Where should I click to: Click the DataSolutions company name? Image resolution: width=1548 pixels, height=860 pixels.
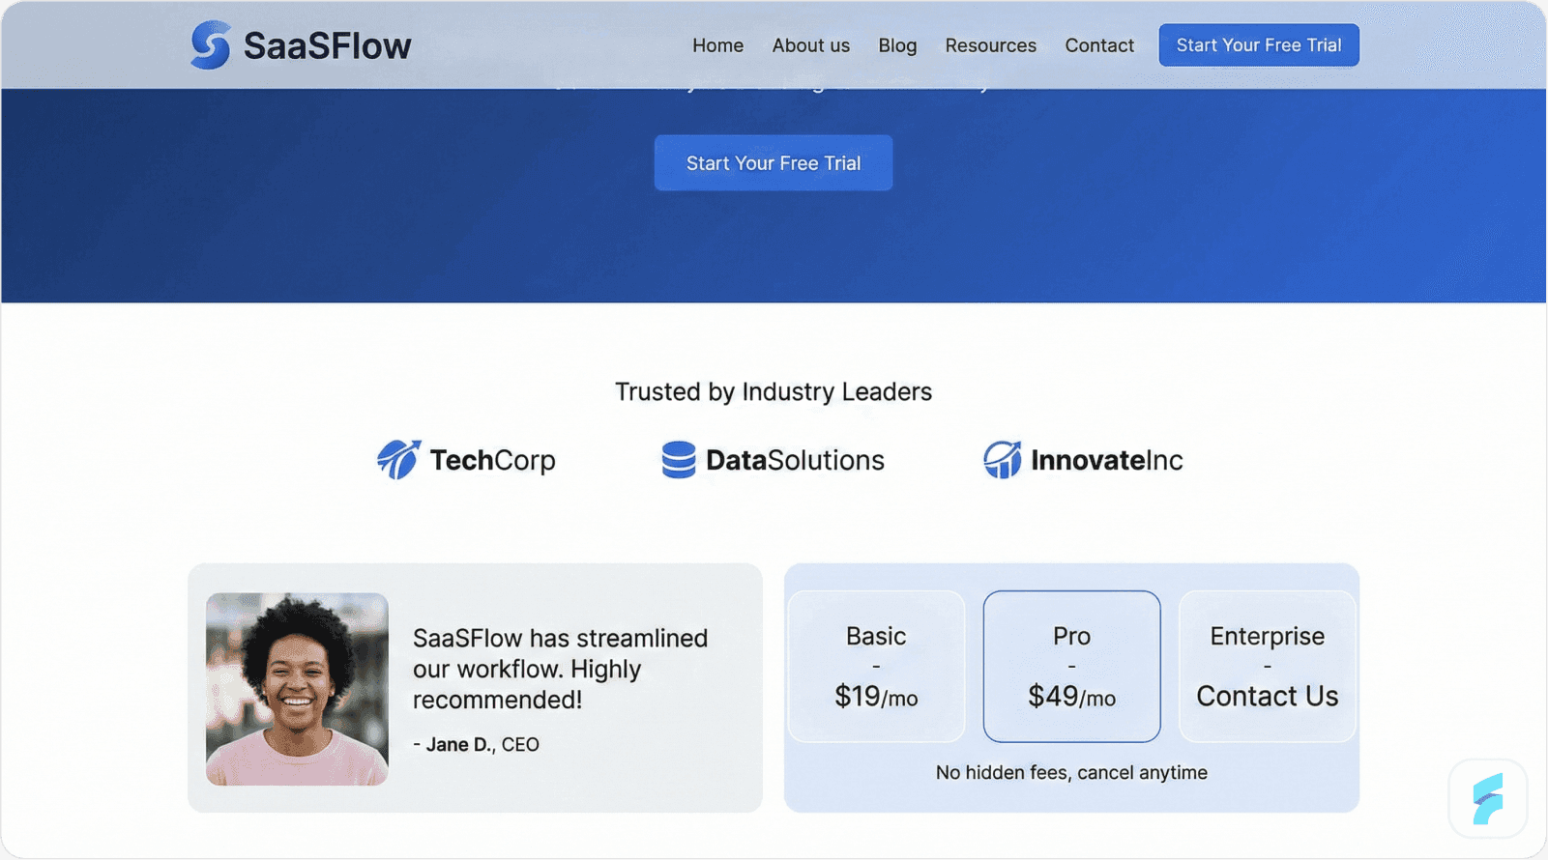795,460
